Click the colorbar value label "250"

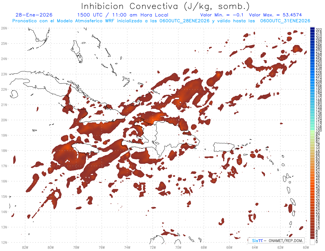[319, 62]
